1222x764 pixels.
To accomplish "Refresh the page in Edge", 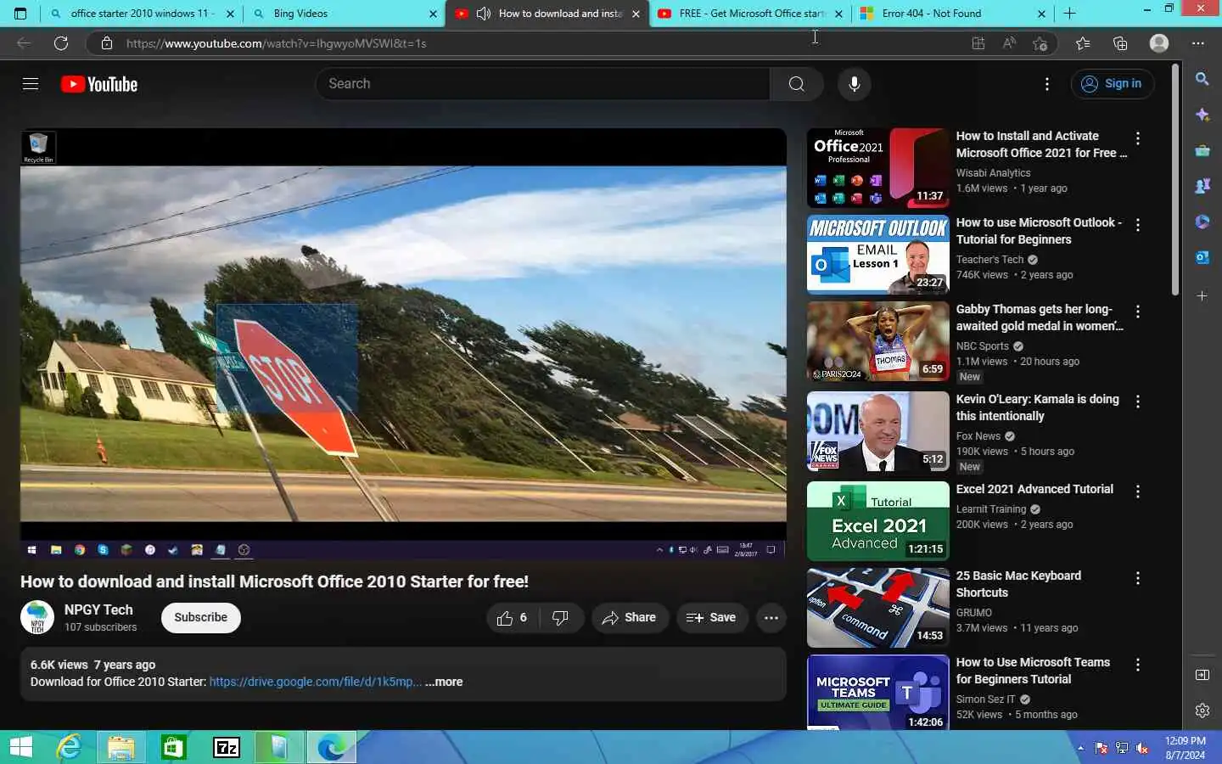I will point(61,43).
